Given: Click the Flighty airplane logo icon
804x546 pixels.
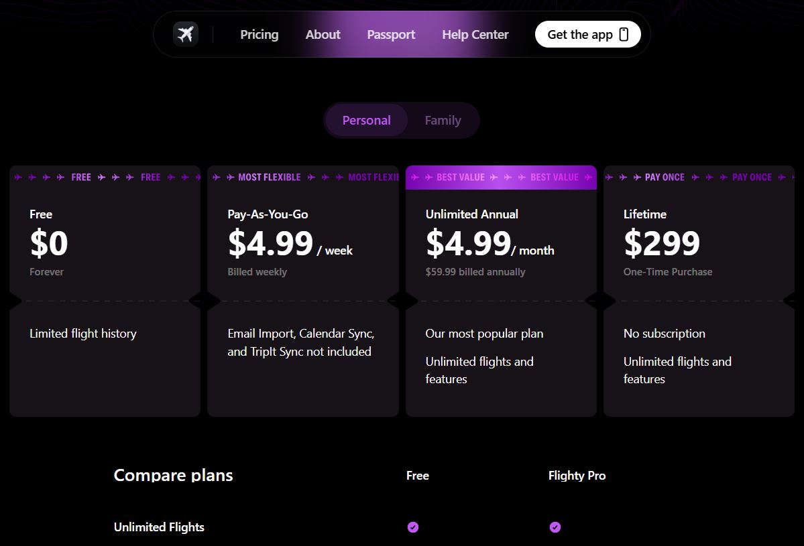Looking at the screenshot, I should (185, 34).
